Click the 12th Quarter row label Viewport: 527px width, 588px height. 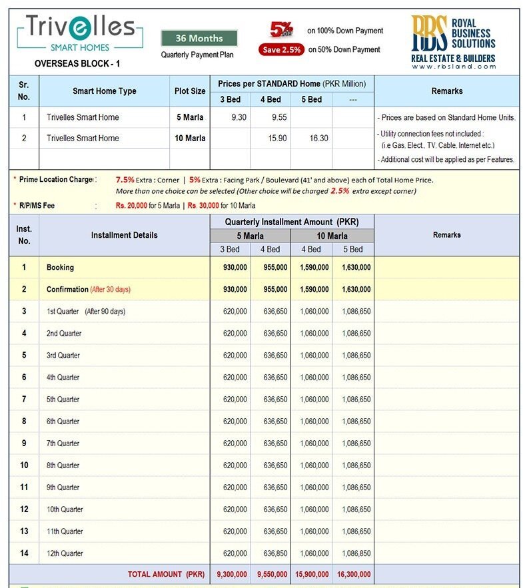point(65,553)
